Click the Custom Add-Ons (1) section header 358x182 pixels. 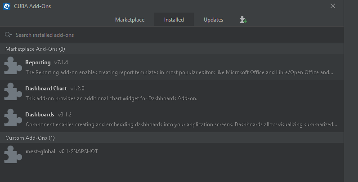tap(172, 138)
